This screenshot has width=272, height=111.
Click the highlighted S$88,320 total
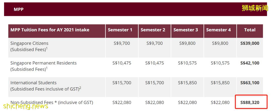tap(250, 102)
